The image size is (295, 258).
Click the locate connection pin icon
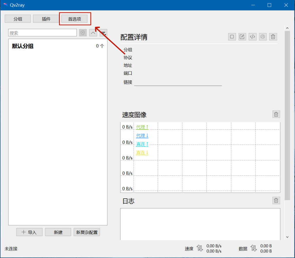click(83, 33)
